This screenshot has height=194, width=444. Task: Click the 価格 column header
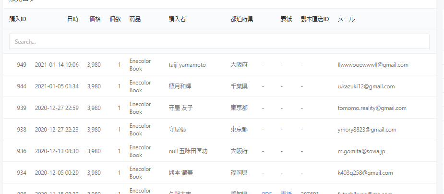pos(95,19)
